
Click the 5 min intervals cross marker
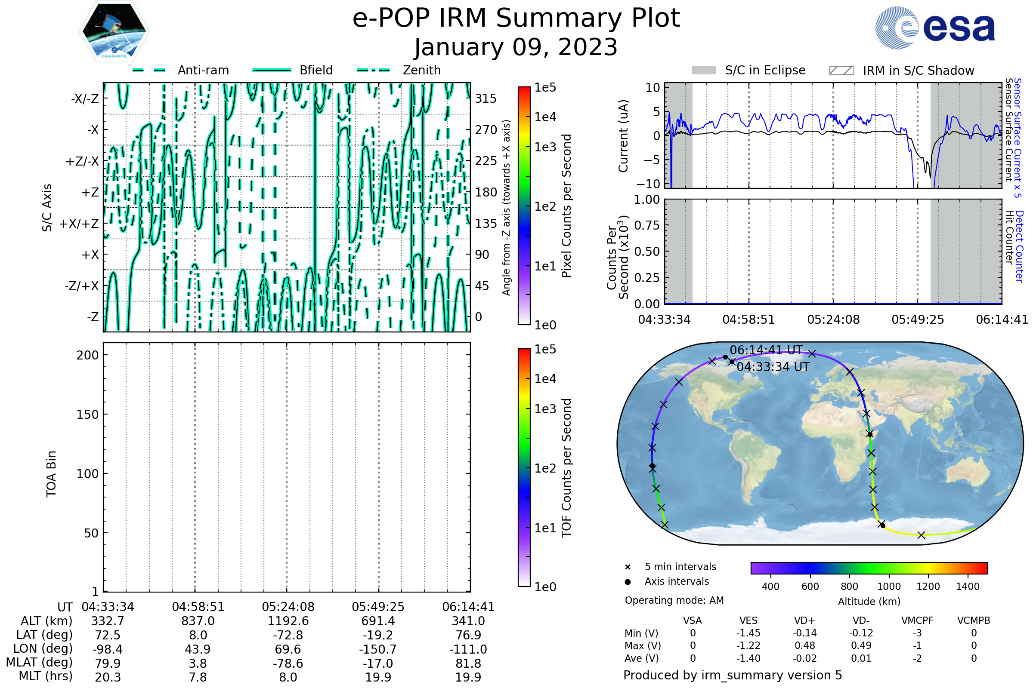pos(628,567)
